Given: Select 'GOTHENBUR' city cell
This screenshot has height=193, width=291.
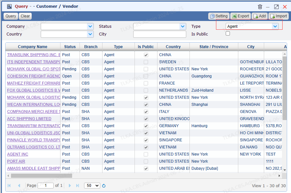Looking at the screenshot, I should (x=251, y=62).
